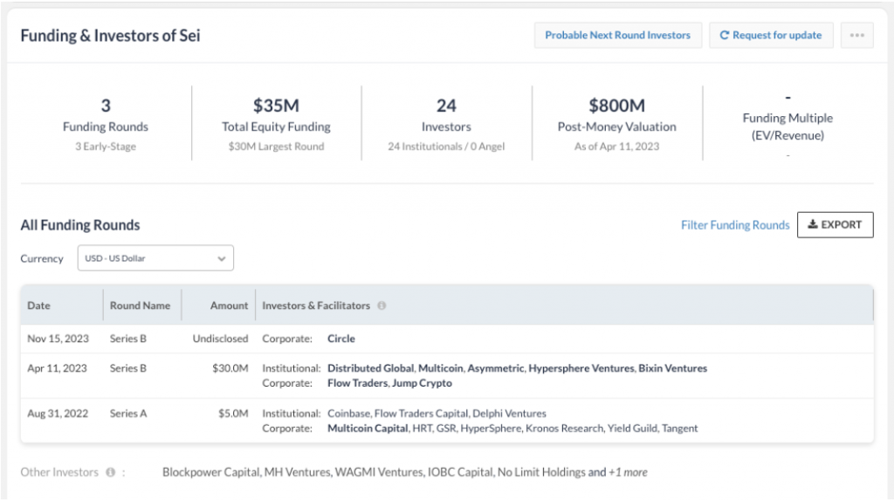Click Request for update button

pos(771,35)
